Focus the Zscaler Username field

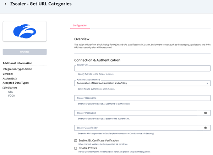[x=142, y=98]
